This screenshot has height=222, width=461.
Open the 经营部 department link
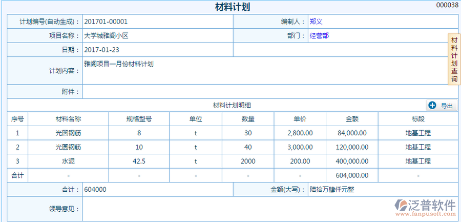pyautogui.click(x=319, y=36)
